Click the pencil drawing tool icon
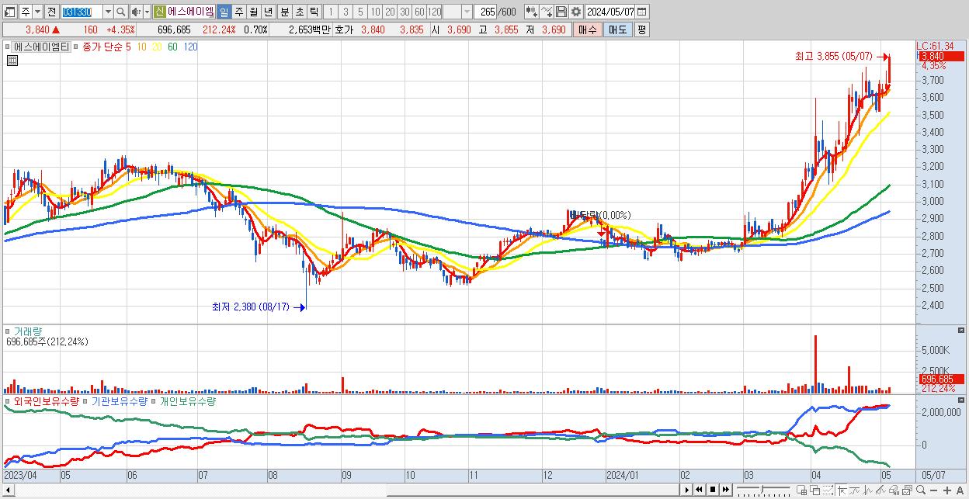 [880, 490]
